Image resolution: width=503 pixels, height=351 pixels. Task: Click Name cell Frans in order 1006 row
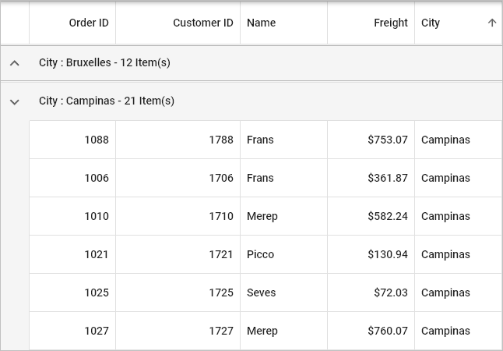(x=284, y=178)
